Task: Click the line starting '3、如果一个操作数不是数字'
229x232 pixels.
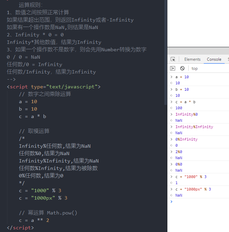Action: click(76, 50)
